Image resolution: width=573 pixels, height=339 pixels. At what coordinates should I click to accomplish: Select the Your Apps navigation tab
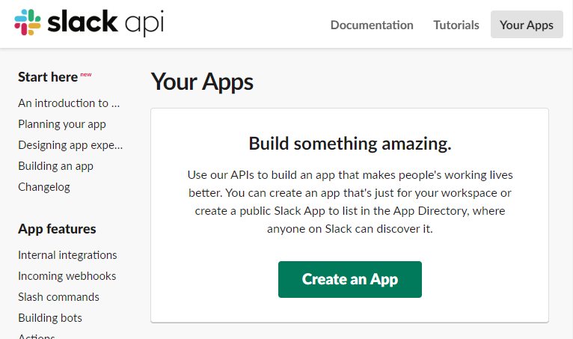click(x=527, y=25)
